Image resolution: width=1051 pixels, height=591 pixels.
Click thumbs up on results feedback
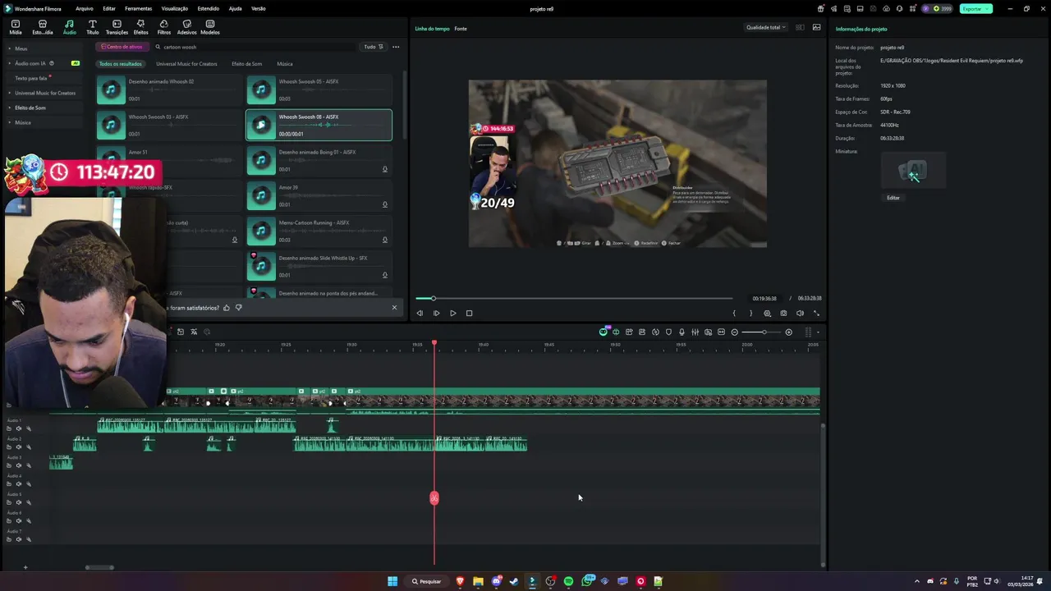227,308
